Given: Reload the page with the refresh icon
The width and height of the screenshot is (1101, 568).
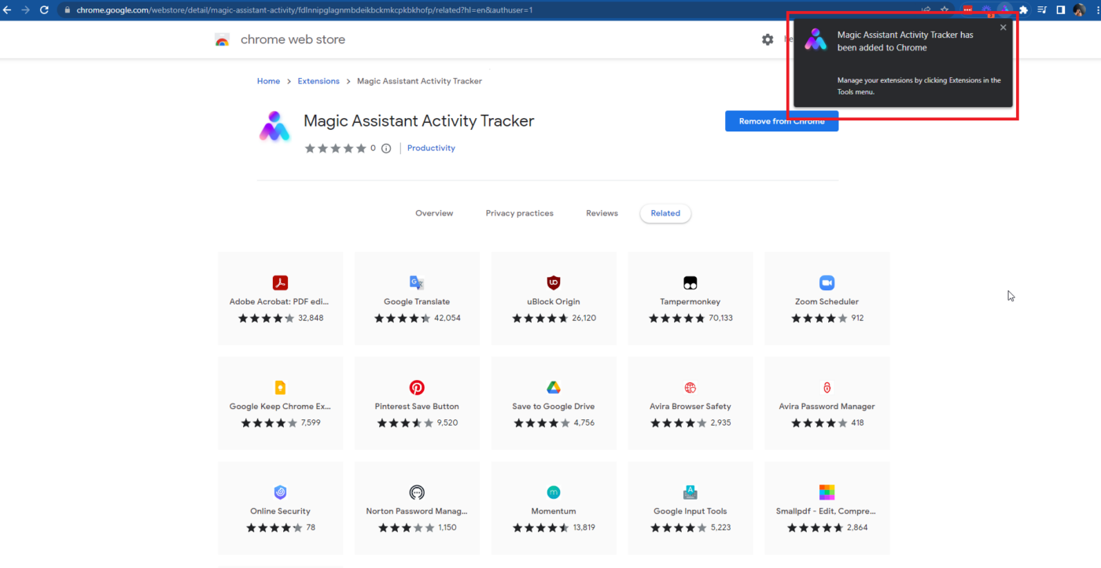Looking at the screenshot, I should 44,10.
